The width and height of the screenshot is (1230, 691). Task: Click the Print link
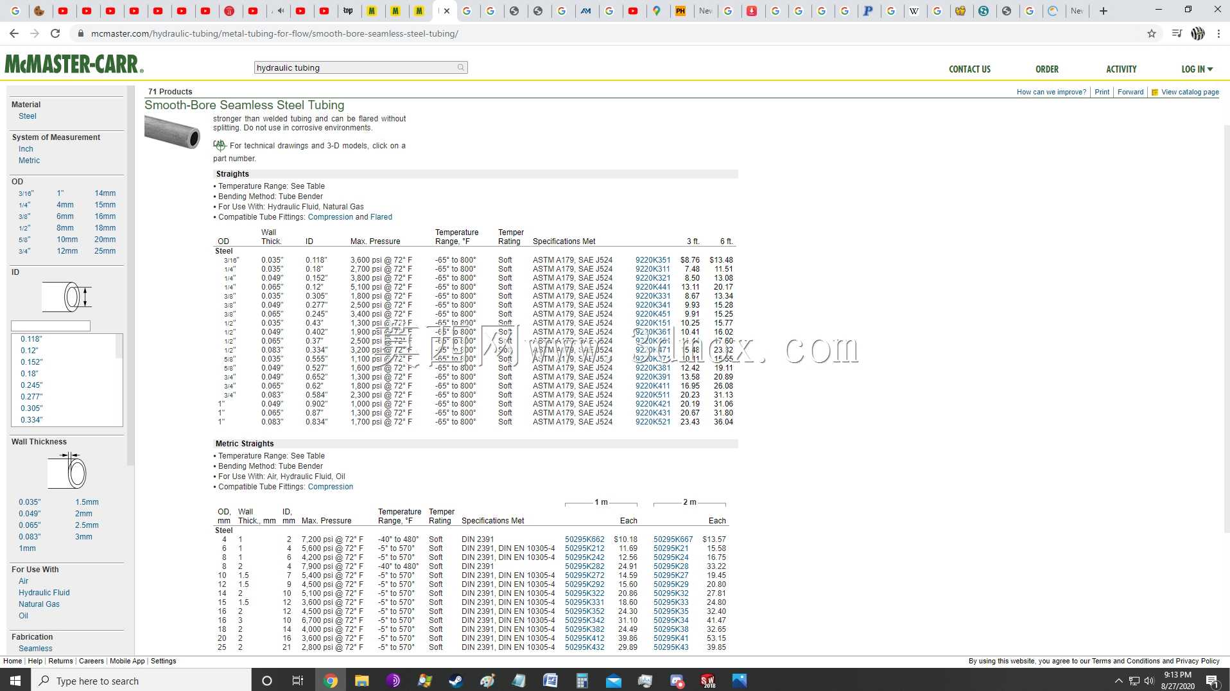[1102, 92]
